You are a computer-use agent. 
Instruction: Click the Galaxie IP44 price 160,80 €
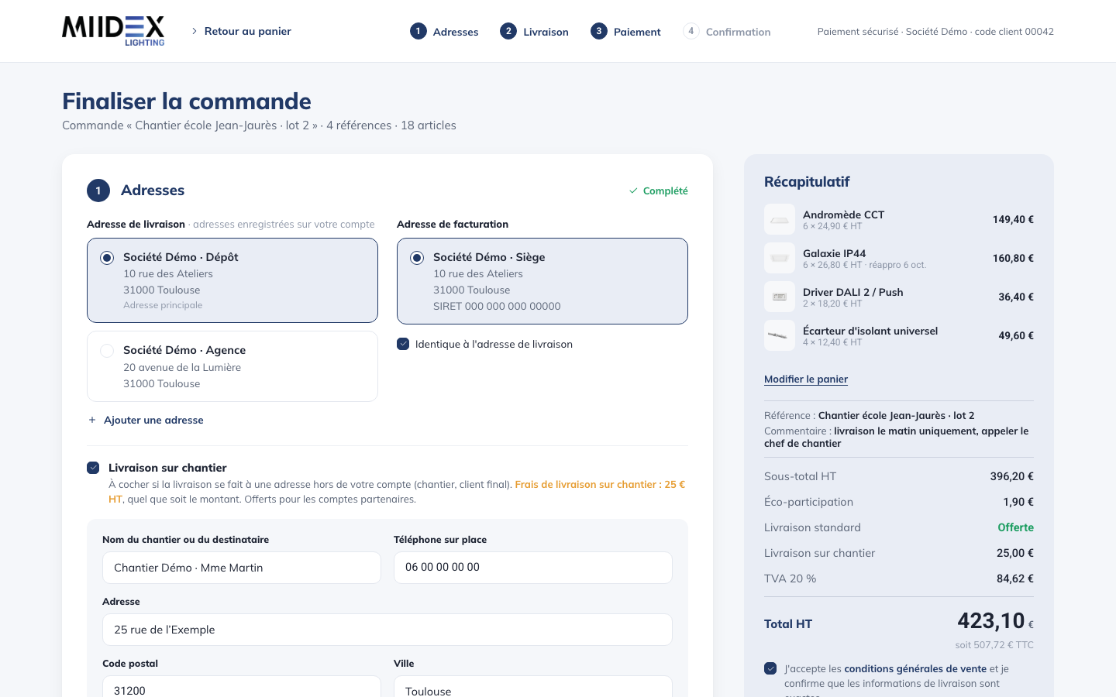tap(1013, 258)
